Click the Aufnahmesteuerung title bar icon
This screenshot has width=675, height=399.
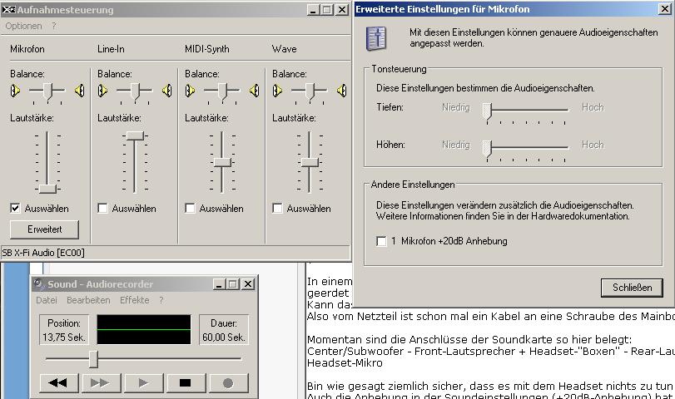pyautogui.click(x=8, y=9)
